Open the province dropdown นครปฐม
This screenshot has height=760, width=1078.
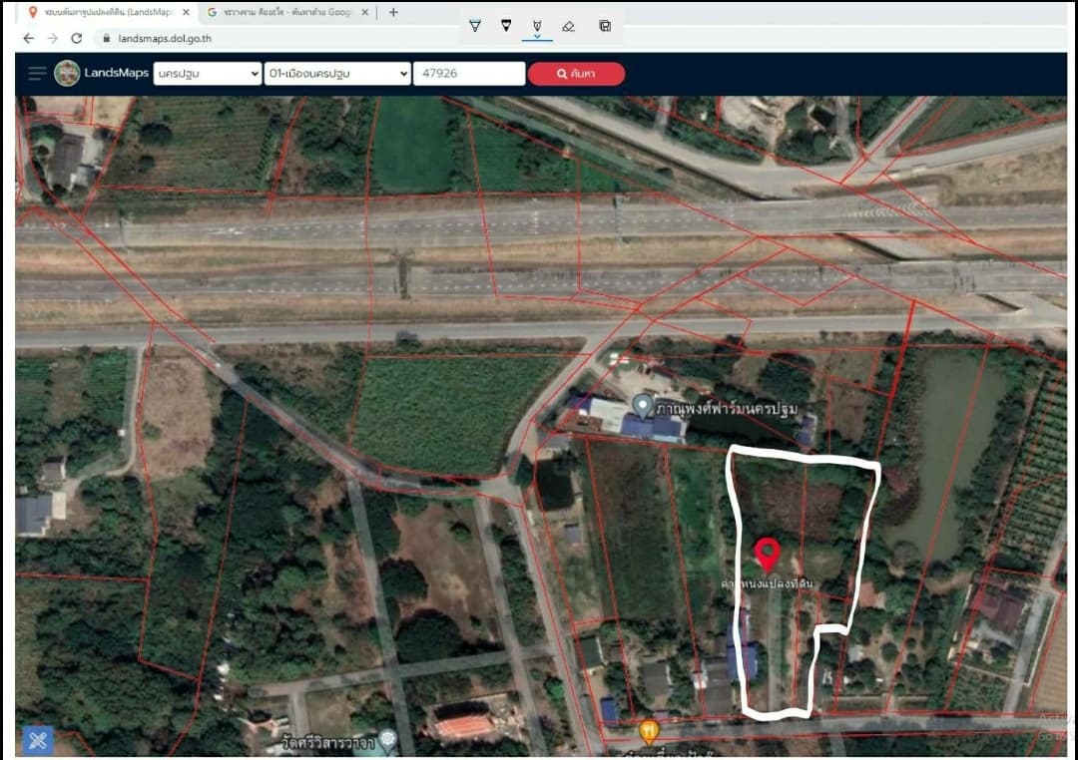(208, 74)
